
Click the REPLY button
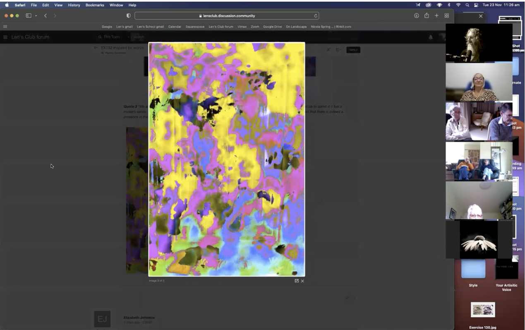coord(353,50)
